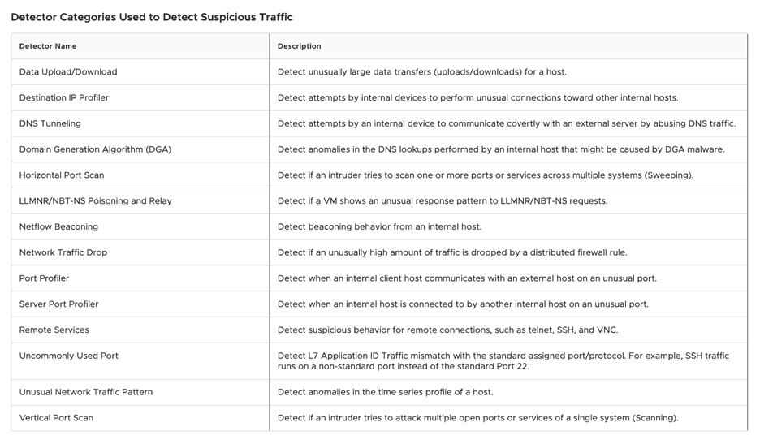Image resolution: width=760 pixels, height=444 pixels.
Task: Click the page title about Detector Categories
Action: tap(152, 17)
